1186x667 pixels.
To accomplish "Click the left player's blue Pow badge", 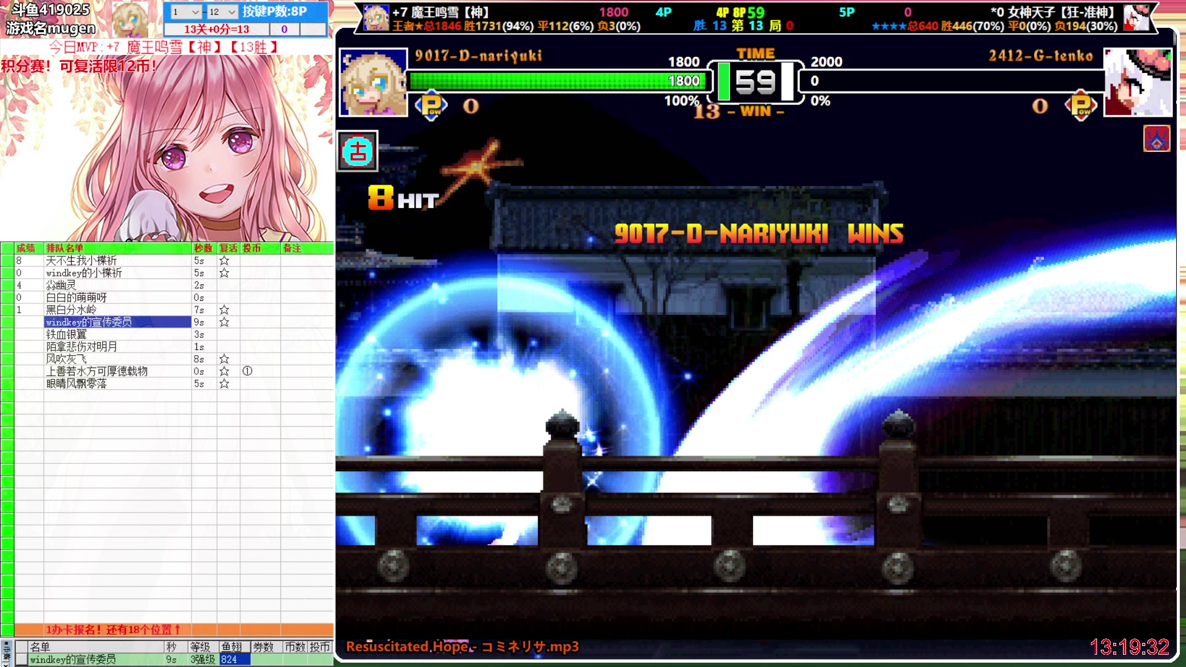I will point(431,106).
